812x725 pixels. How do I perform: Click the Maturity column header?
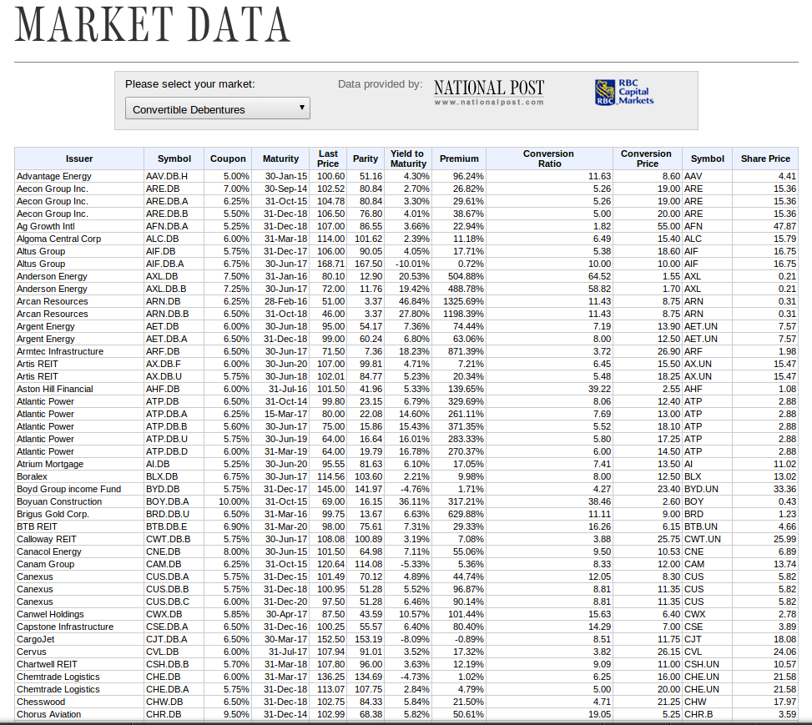click(x=280, y=159)
